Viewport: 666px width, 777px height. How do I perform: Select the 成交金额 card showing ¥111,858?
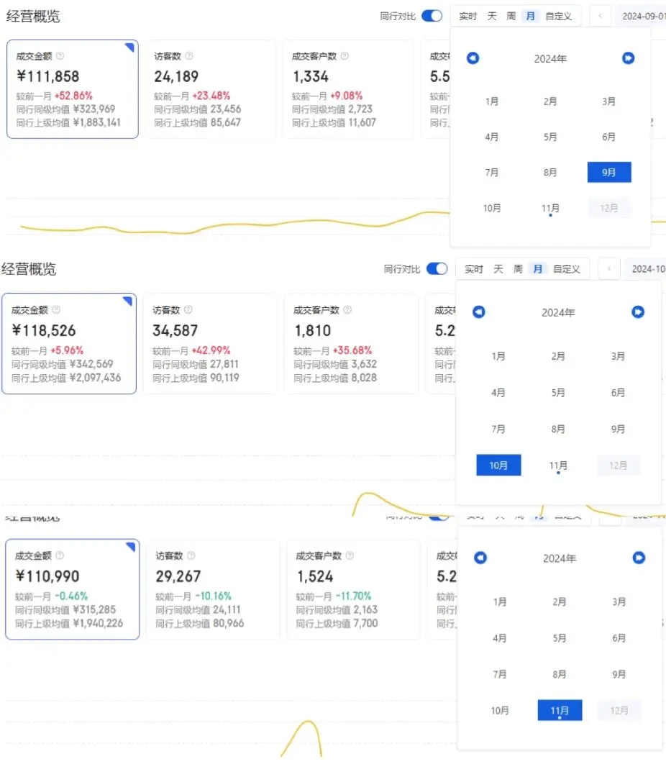pyautogui.click(x=73, y=89)
